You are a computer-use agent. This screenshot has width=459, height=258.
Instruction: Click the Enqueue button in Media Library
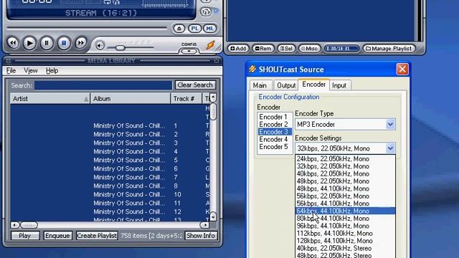point(57,236)
